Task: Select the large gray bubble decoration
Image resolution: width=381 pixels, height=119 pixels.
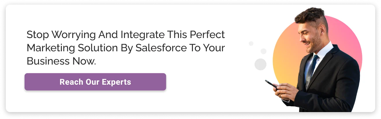Action: click(260, 64)
